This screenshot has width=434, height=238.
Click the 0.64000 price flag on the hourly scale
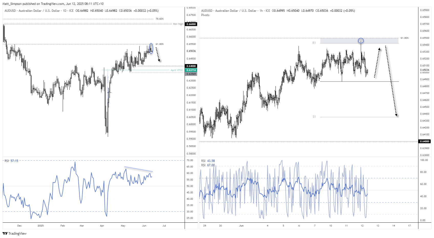click(x=425, y=141)
